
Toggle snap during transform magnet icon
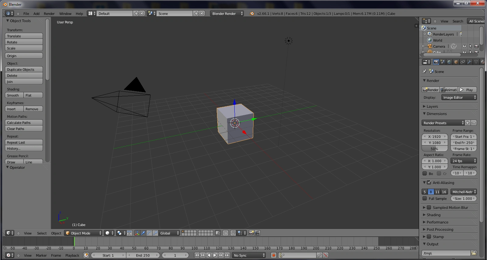pos(233,233)
